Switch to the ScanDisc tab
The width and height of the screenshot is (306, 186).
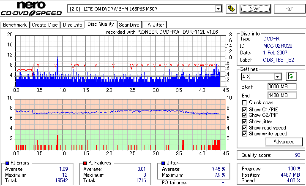[129, 25]
